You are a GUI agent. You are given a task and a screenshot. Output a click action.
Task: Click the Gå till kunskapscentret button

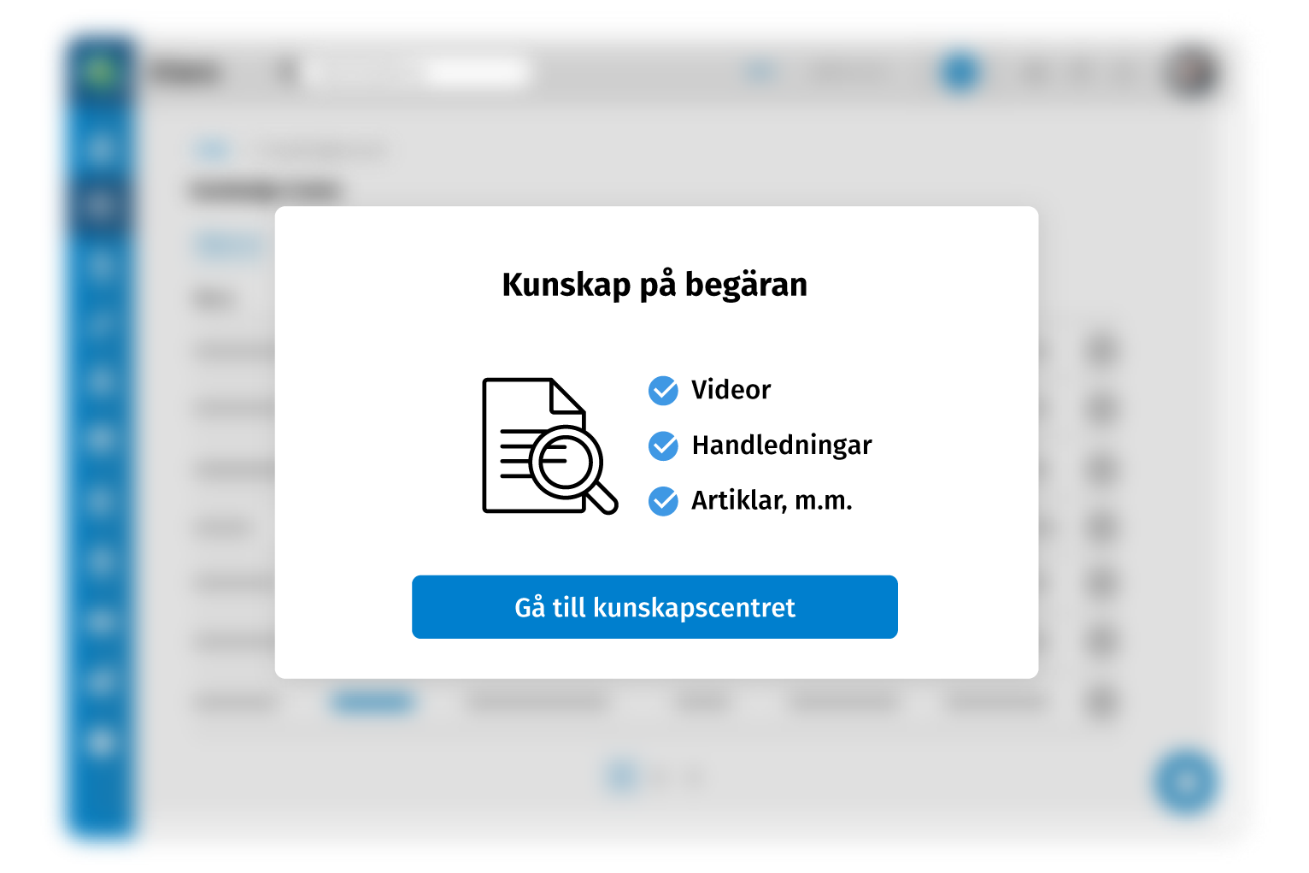[654, 607]
